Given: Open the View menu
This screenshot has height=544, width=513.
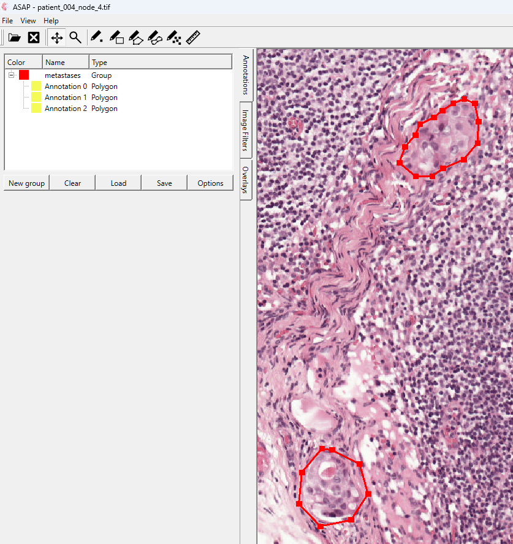Looking at the screenshot, I should point(28,21).
